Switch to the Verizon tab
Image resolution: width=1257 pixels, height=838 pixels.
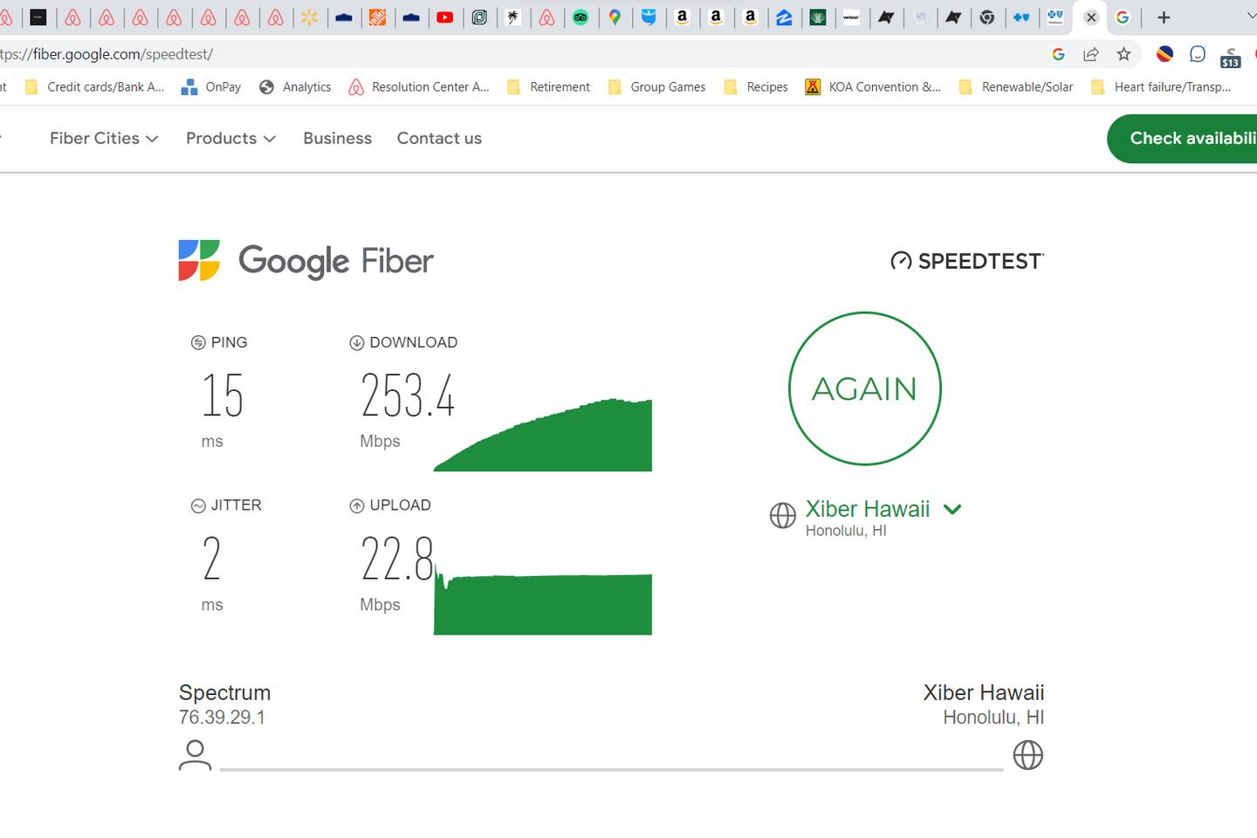851,17
